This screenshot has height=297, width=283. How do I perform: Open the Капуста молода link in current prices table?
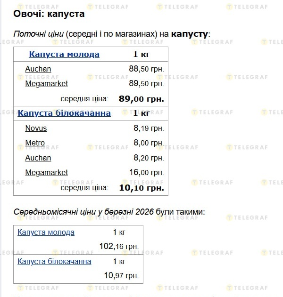coord(64,54)
